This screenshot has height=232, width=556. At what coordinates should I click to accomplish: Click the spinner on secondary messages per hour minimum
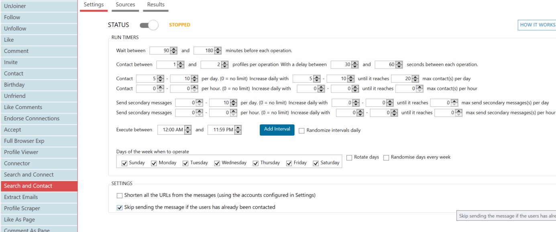(200, 113)
